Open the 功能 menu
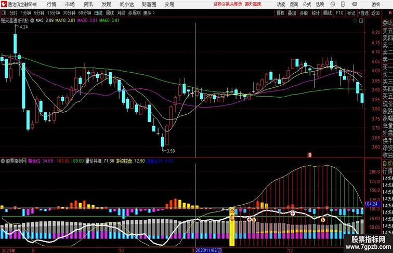The image size is (393, 253). (x=281, y=4)
